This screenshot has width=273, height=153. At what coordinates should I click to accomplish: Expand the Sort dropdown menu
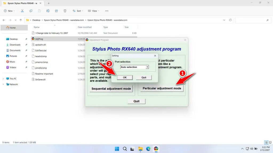(78, 11)
